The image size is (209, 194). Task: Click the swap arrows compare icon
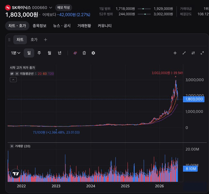click(x=193, y=53)
